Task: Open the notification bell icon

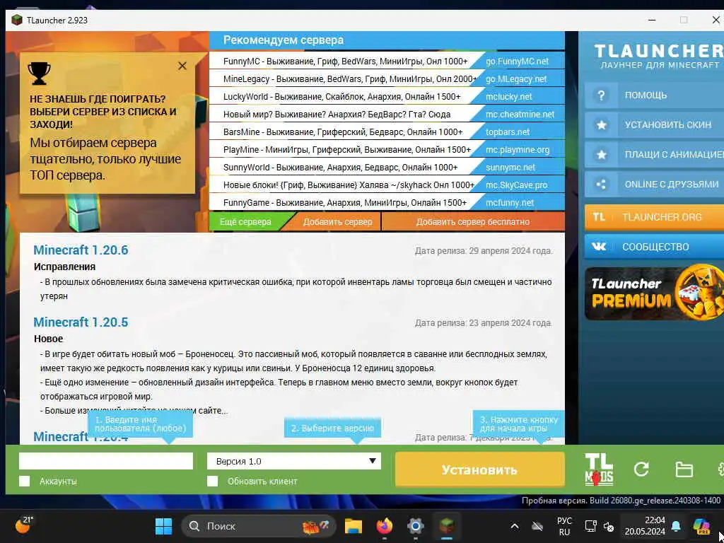Action: point(676,526)
